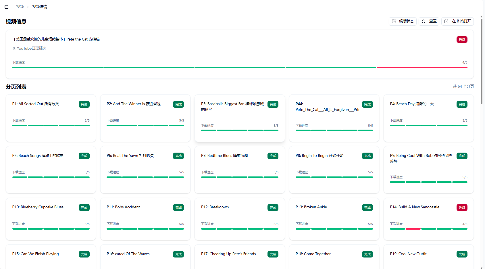
Task: Open video via 在 B 站打开 button
Action: pos(457,21)
